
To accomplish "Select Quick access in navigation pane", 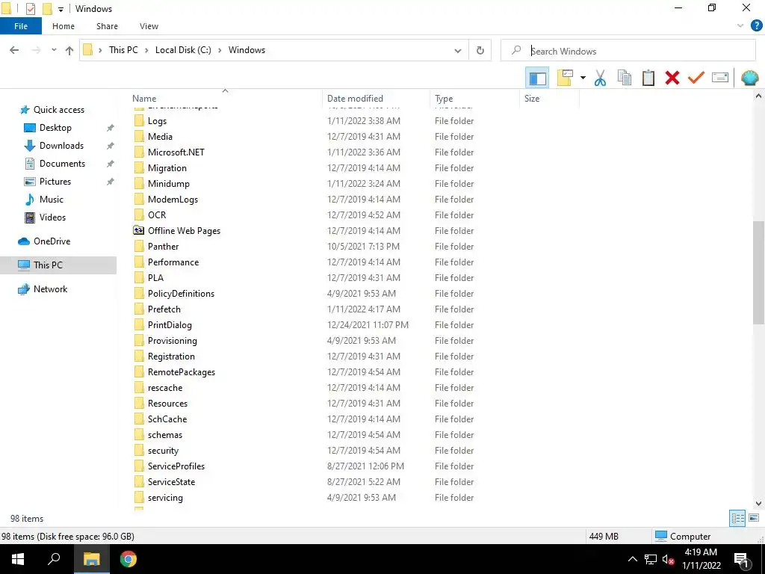I will point(58,110).
